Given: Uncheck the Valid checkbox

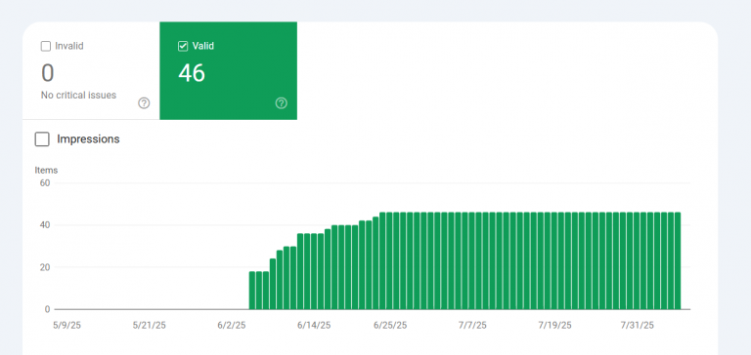Looking at the screenshot, I should point(183,47).
